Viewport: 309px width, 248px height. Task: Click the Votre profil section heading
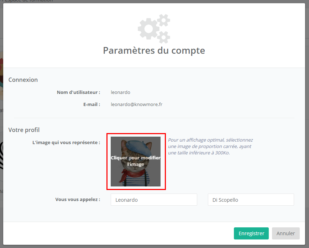[24, 130]
